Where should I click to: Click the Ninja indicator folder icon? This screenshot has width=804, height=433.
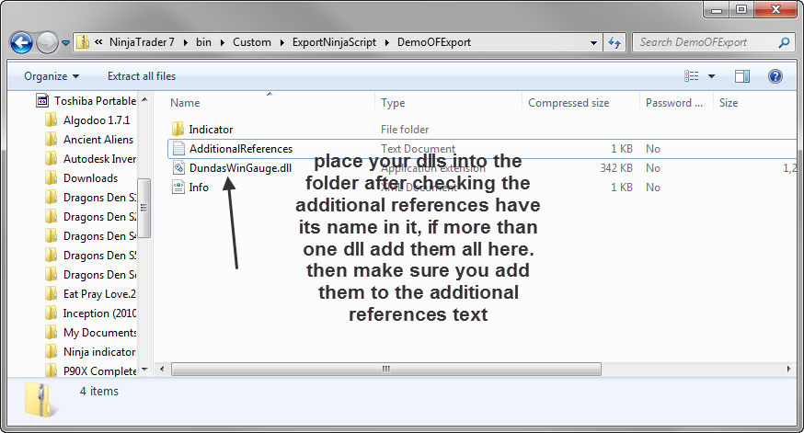coord(51,351)
